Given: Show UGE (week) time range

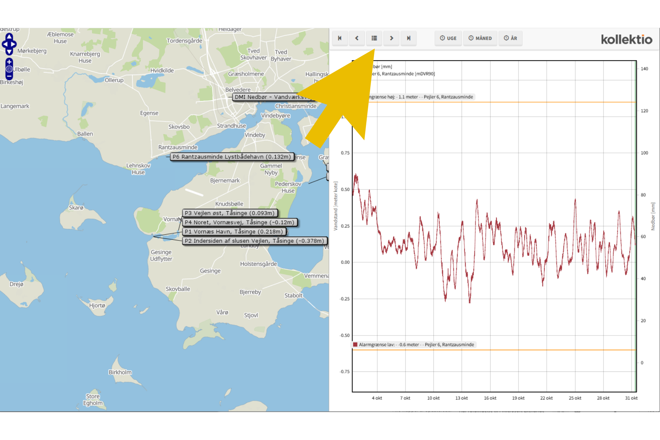Looking at the screenshot, I should pyautogui.click(x=448, y=38).
